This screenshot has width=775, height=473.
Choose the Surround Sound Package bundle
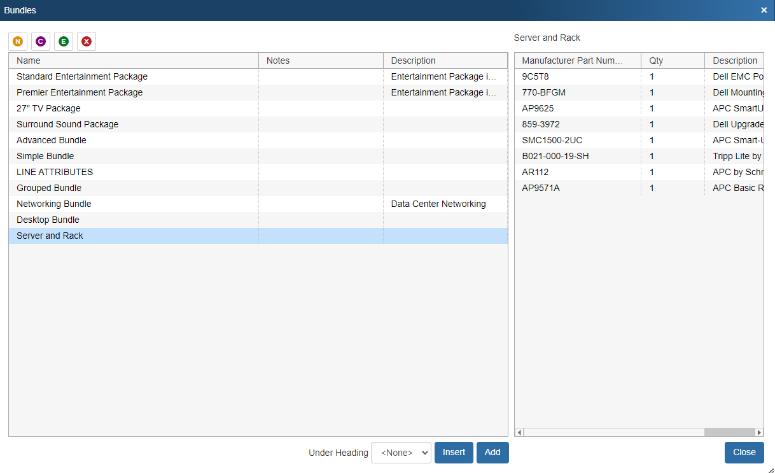click(x=67, y=124)
